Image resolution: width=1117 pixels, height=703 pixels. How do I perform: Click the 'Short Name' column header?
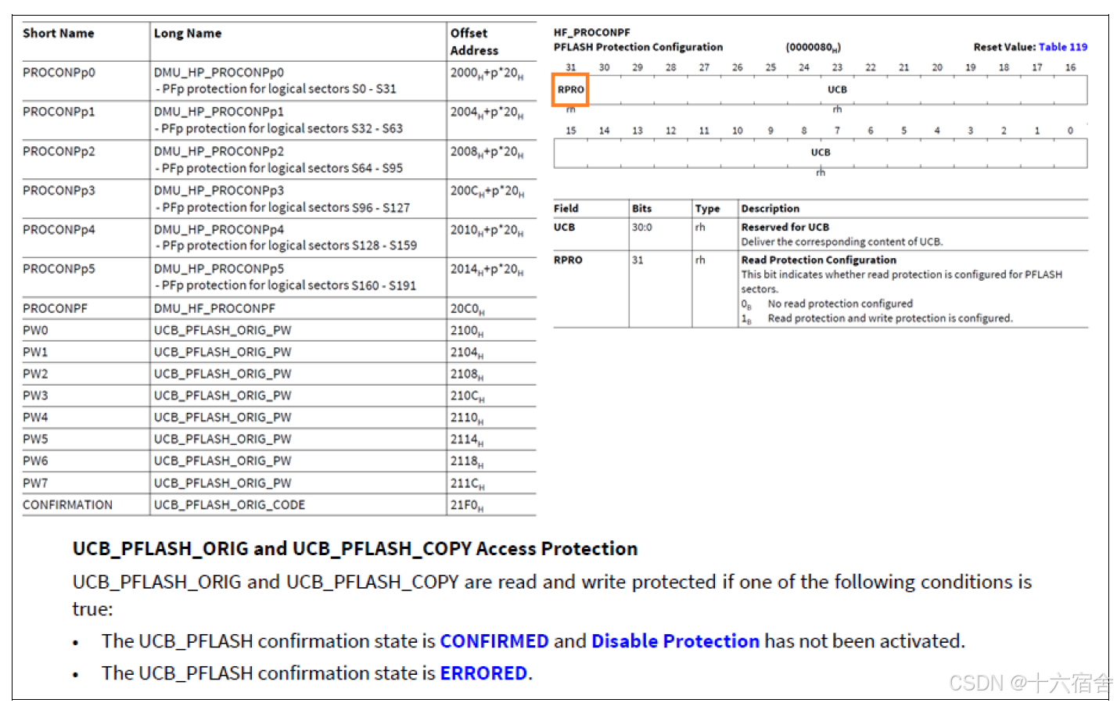(58, 33)
